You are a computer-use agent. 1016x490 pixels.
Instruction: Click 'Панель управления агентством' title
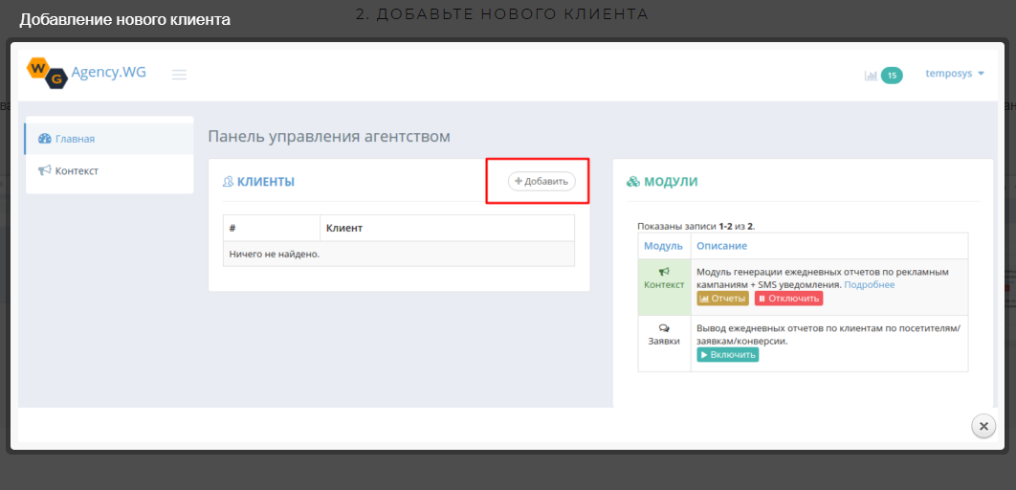[x=329, y=137]
